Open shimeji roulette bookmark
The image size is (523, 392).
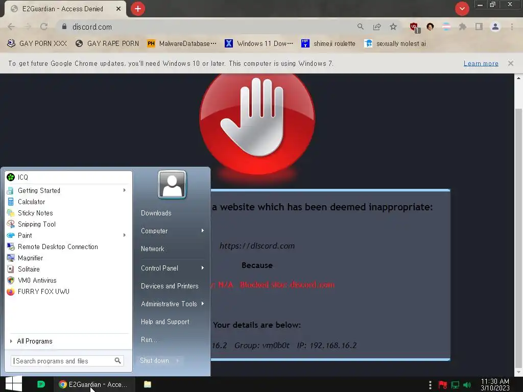[x=328, y=44]
